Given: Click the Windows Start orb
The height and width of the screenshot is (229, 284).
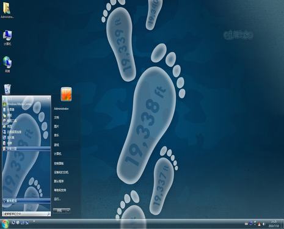Looking at the screenshot, I should tap(5, 224).
